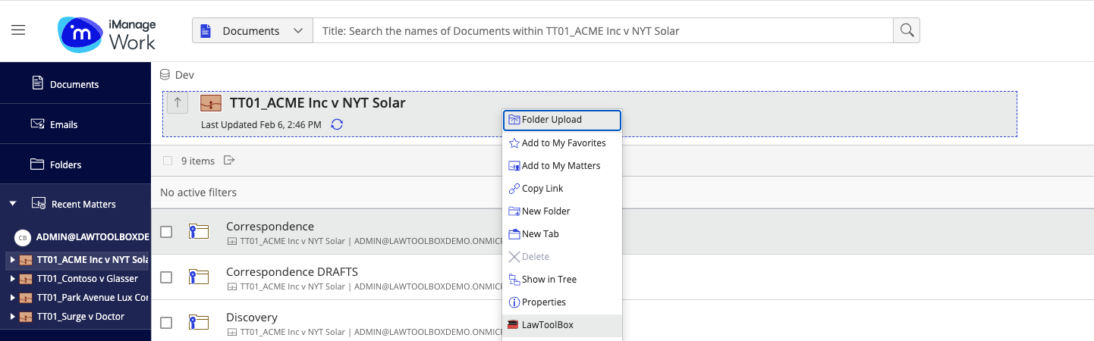
Task: Click the search magnifier button
Action: [906, 31]
